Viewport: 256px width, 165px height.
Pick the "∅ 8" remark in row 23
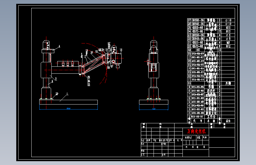[228, 35]
